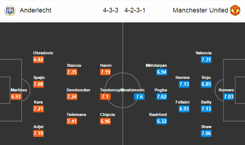The width and height of the screenshot is (245, 145).
Task: Click Adjei's 7.19 rating badge
Action: (38, 133)
